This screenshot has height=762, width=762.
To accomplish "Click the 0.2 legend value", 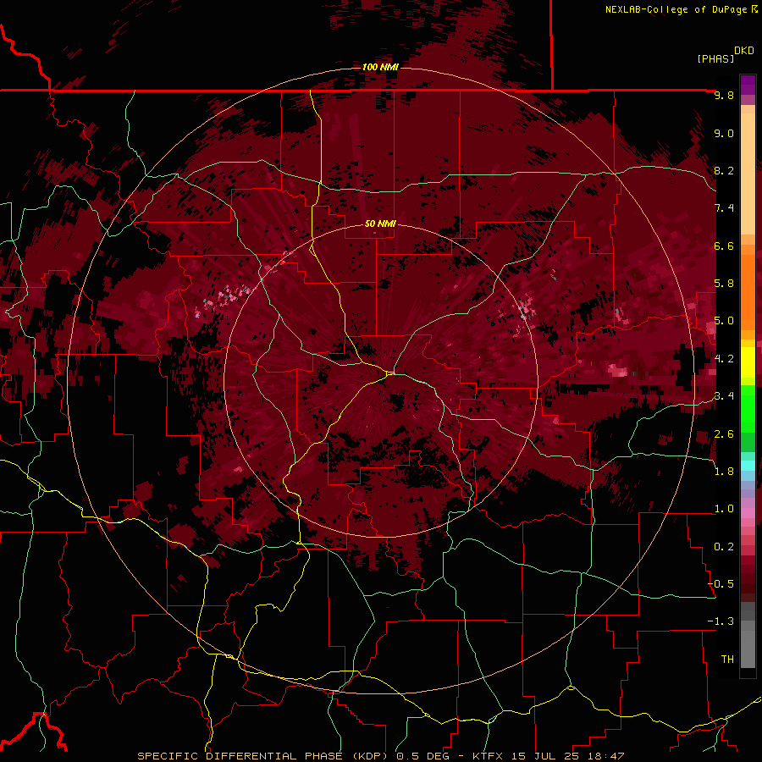I will pos(724,547).
